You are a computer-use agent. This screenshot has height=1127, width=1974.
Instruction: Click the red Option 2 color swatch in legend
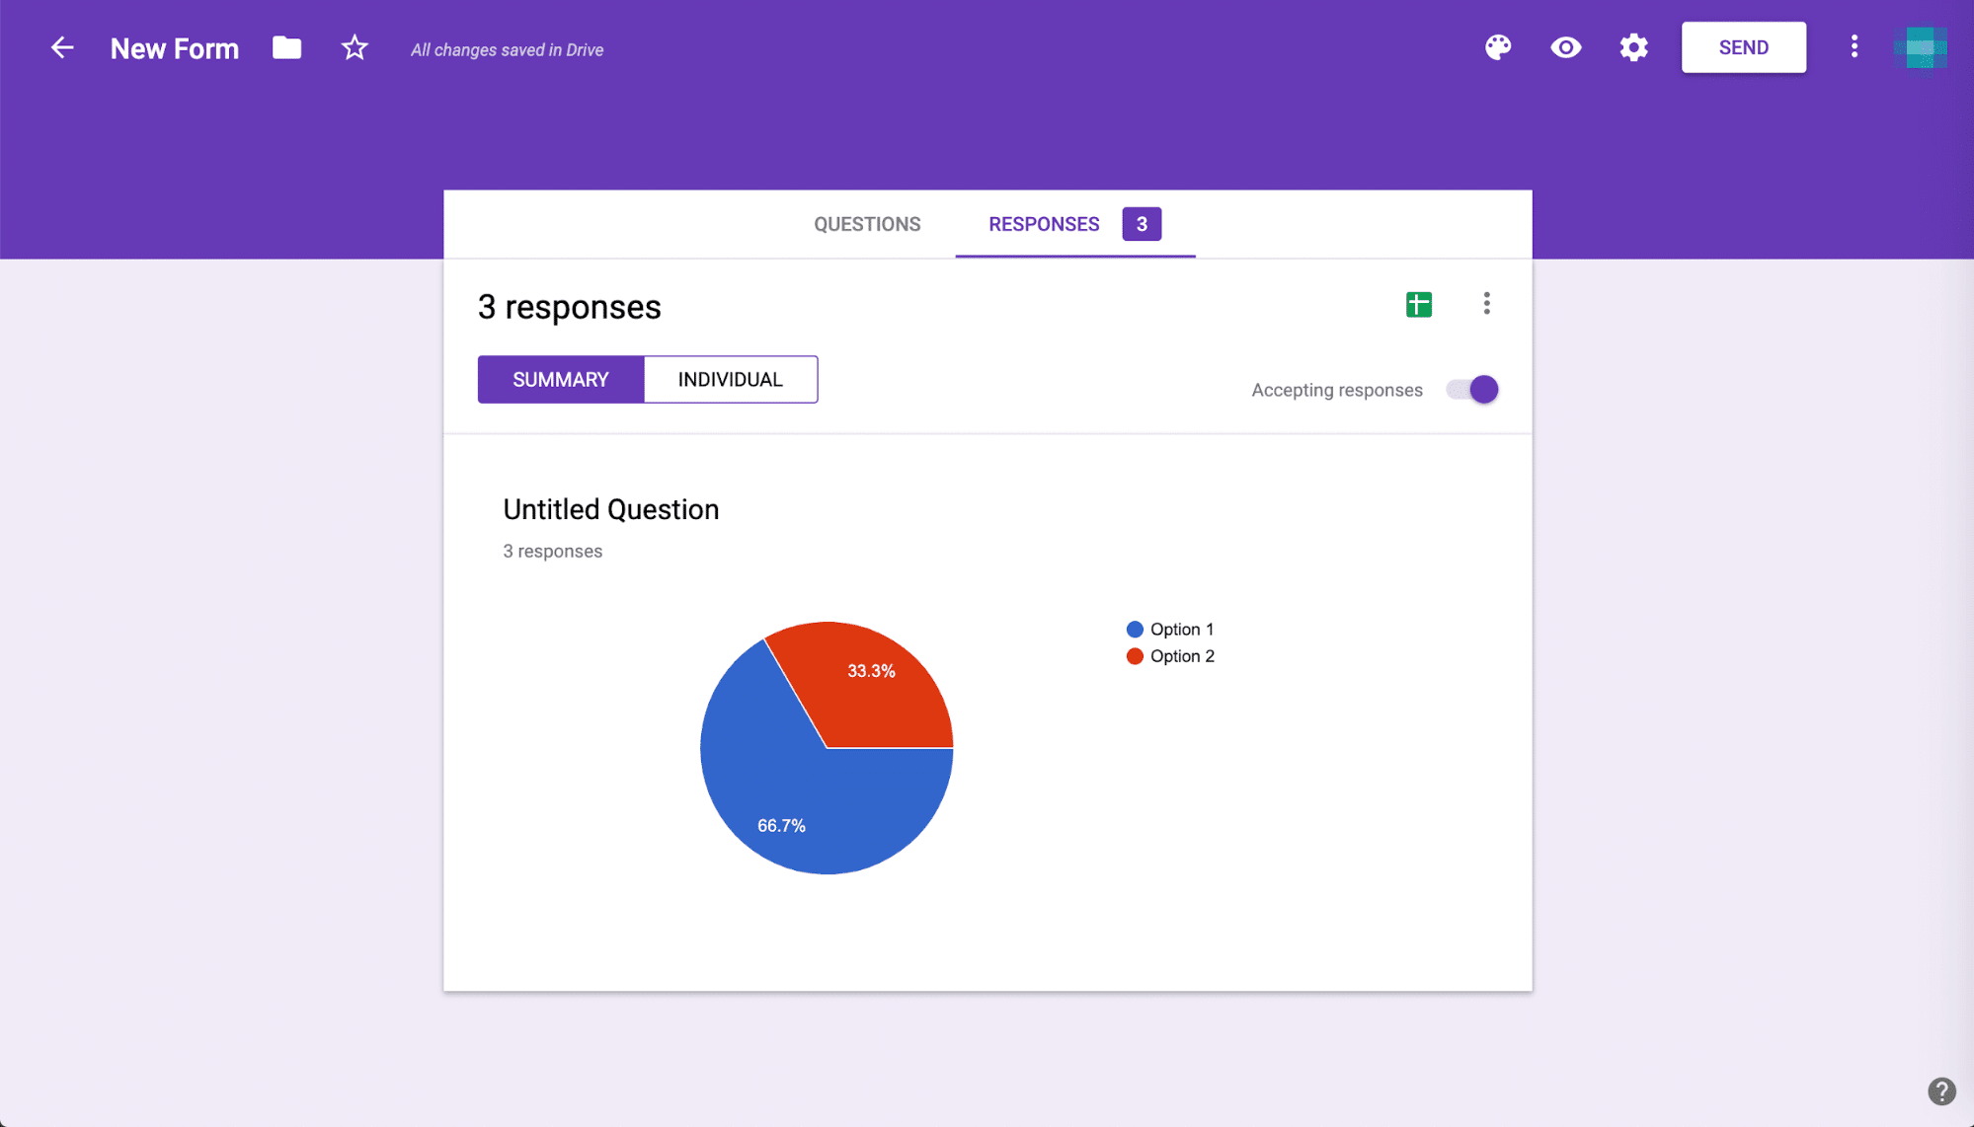click(x=1137, y=655)
